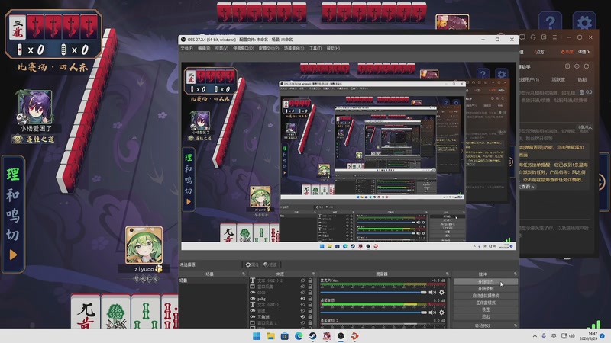Open OBS Studio from taskbar
The width and height of the screenshot is (611, 343).
coord(341,336)
